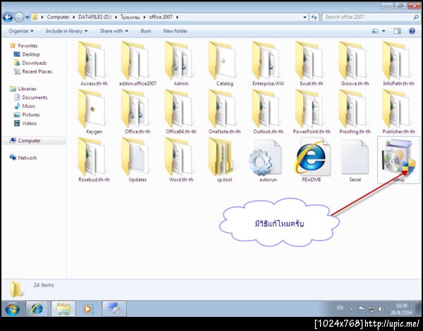Select the Enterprise.WW folder
Image resolution: width=423 pixels, height=331 pixels.
click(x=268, y=64)
